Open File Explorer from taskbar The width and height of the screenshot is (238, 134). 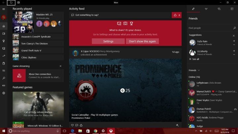coord(80,131)
